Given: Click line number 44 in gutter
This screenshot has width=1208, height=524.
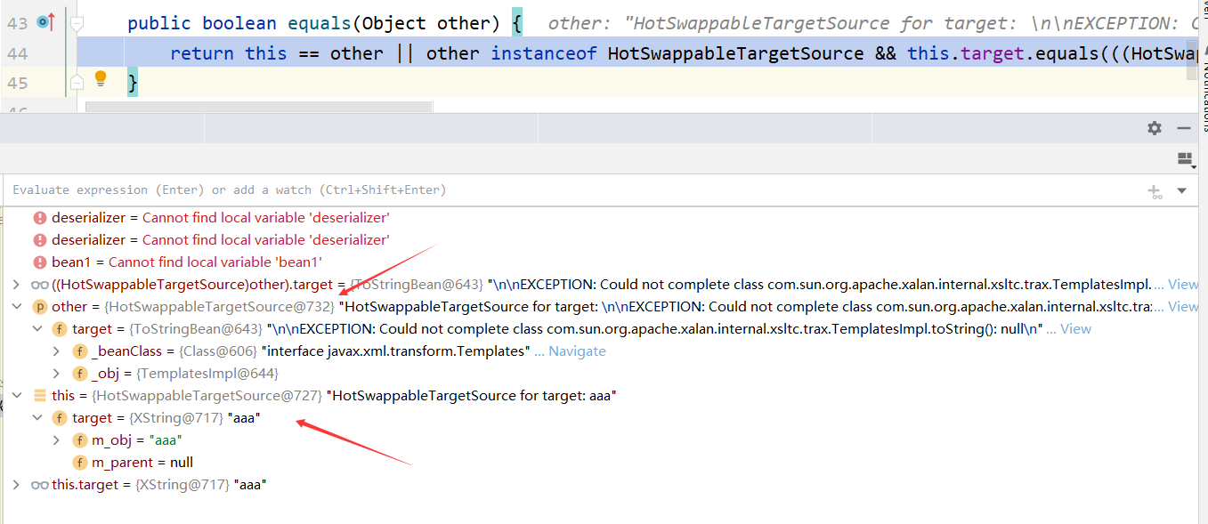Looking at the screenshot, I should point(17,53).
